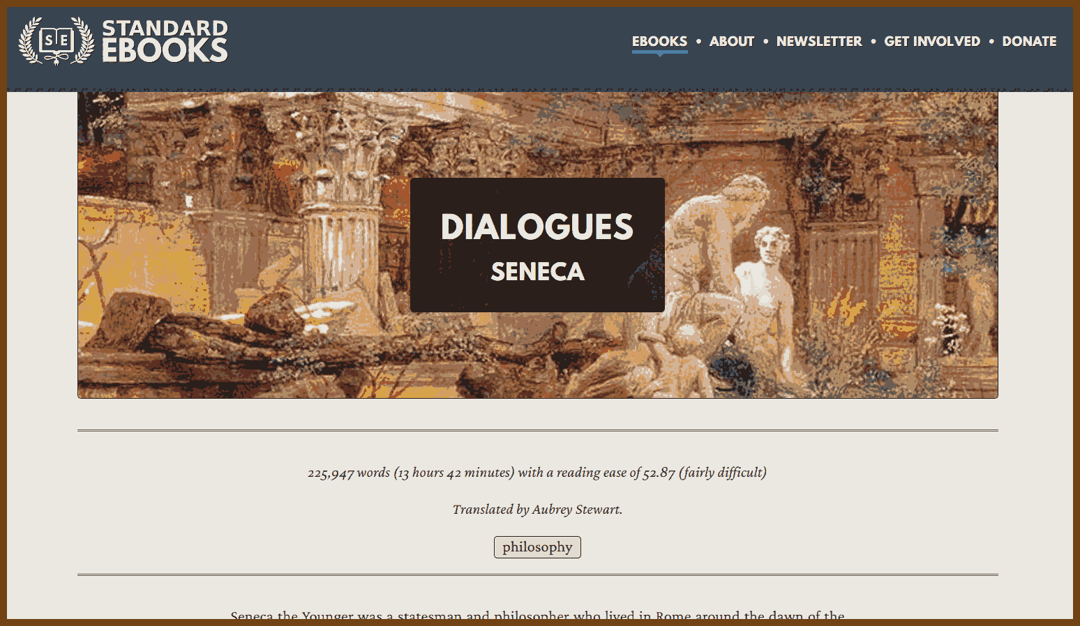
Task: Click the Dialogues title heading
Action: 537,227
